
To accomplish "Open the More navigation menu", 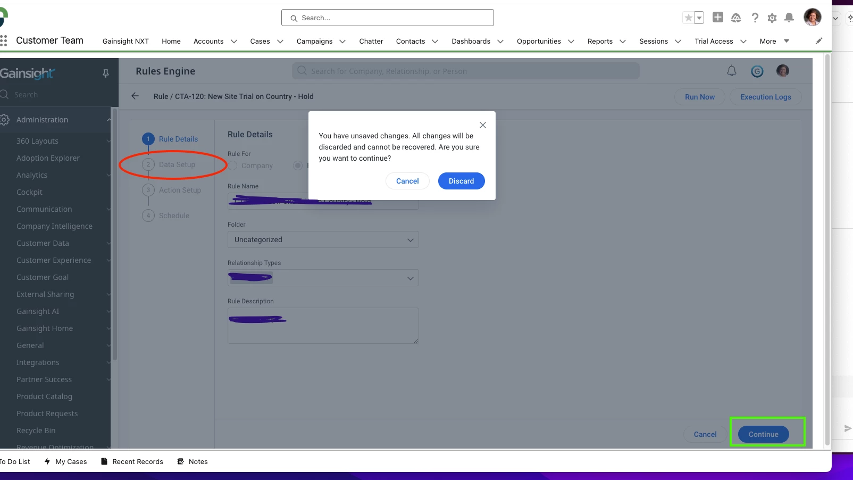I will 774,41.
